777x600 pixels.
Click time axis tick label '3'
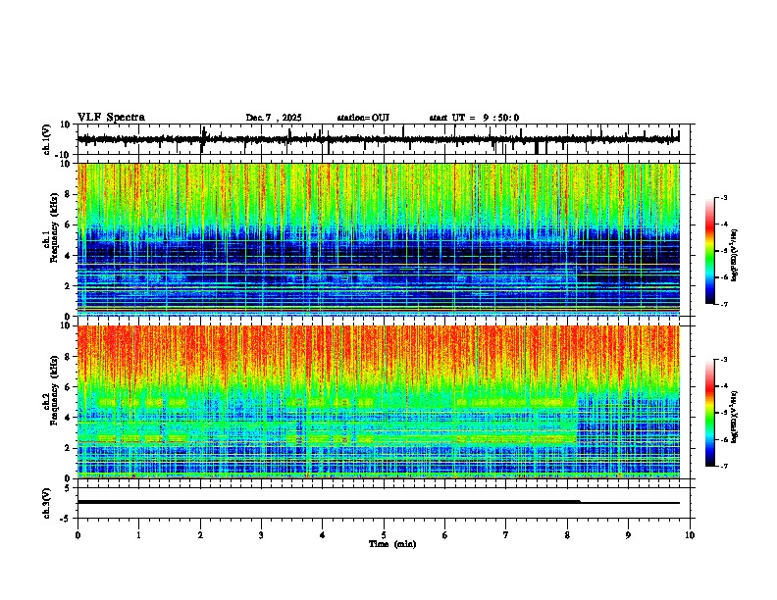point(261,535)
